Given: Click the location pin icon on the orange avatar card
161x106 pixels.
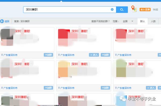Looking at the screenshot, I should pos(59,88).
